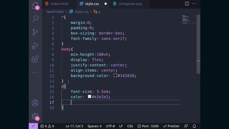Switch to the index.html tab
229x129 pixels.
click(59, 4)
